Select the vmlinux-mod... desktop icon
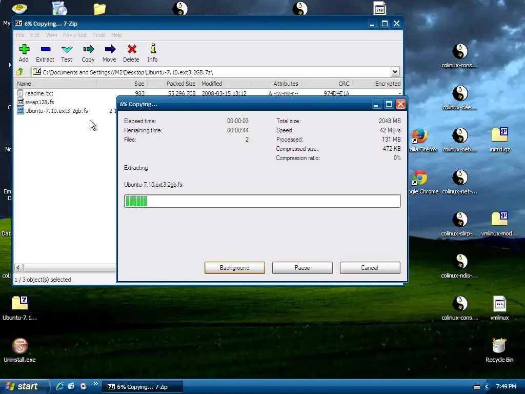This screenshot has height=394, width=525. (499, 224)
